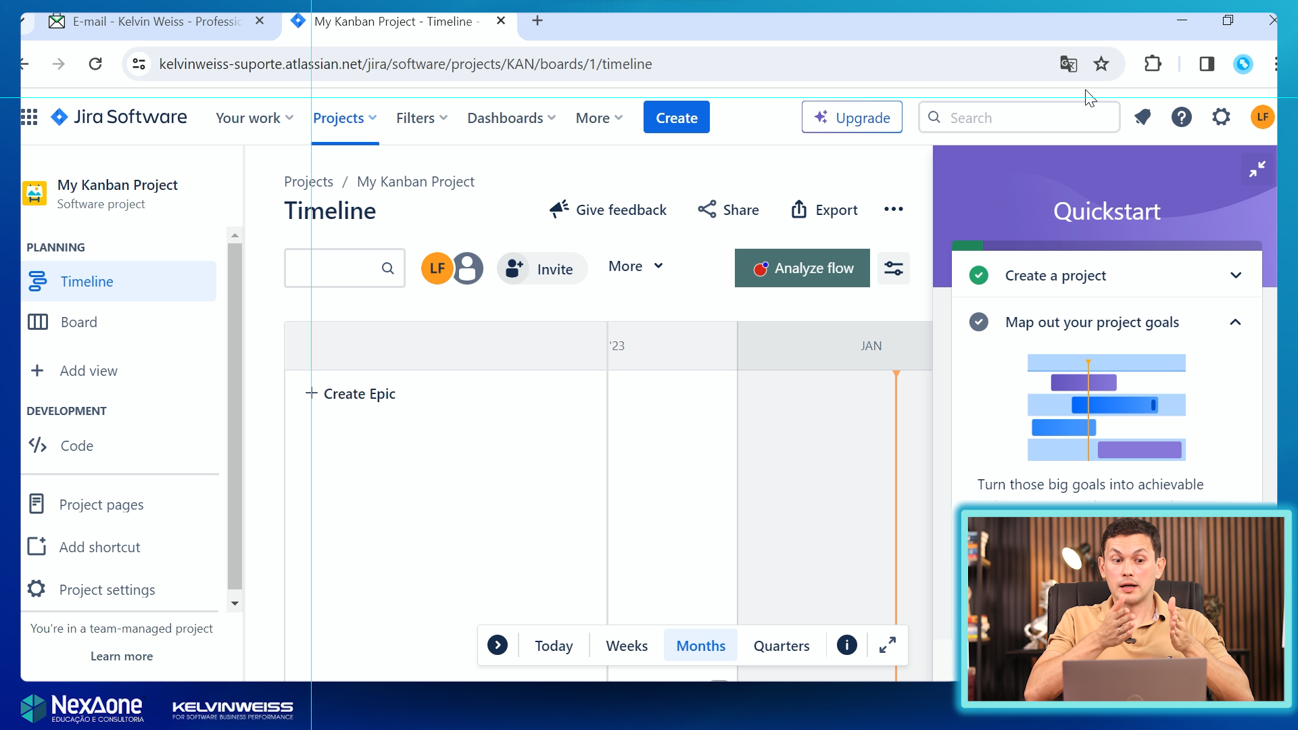Expand the More filters dropdown on timeline
This screenshot has width=1298, height=730.
click(635, 266)
